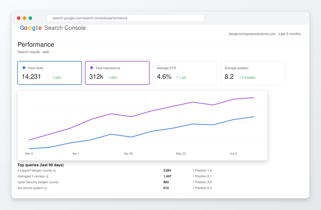Click the 14,231 total clicks value
This screenshot has height=210, width=321.
tap(31, 76)
